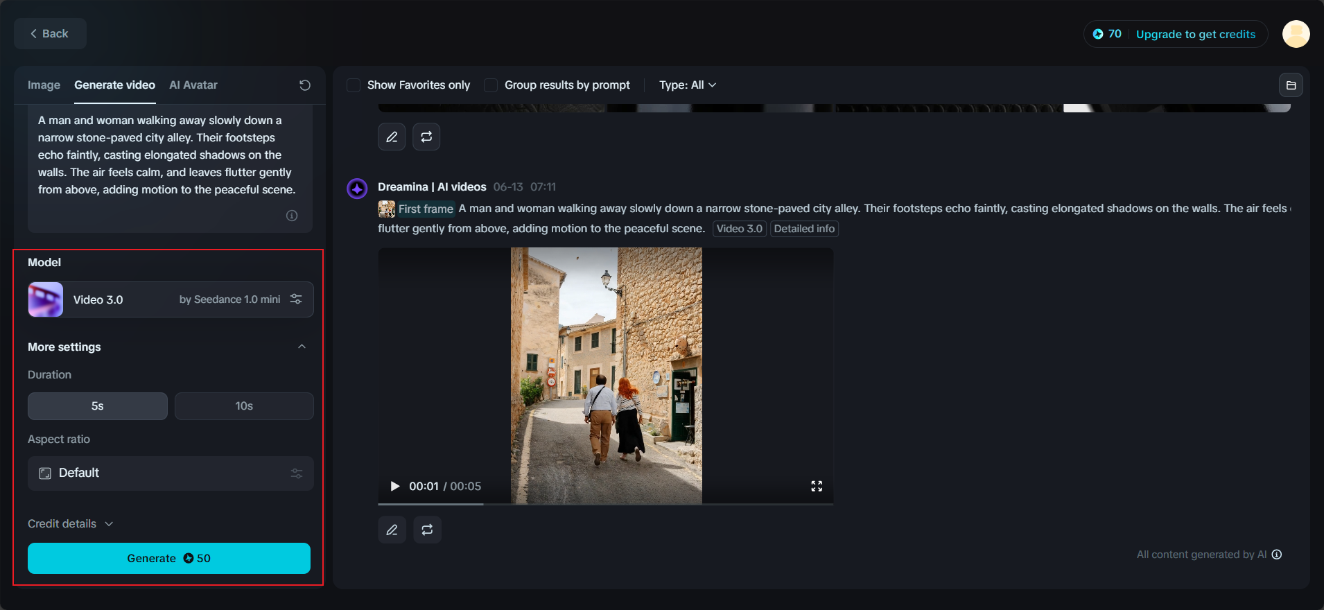This screenshot has width=1324, height=610.
Task: Seek on the video progress bar
Action: tap(605, 504)
